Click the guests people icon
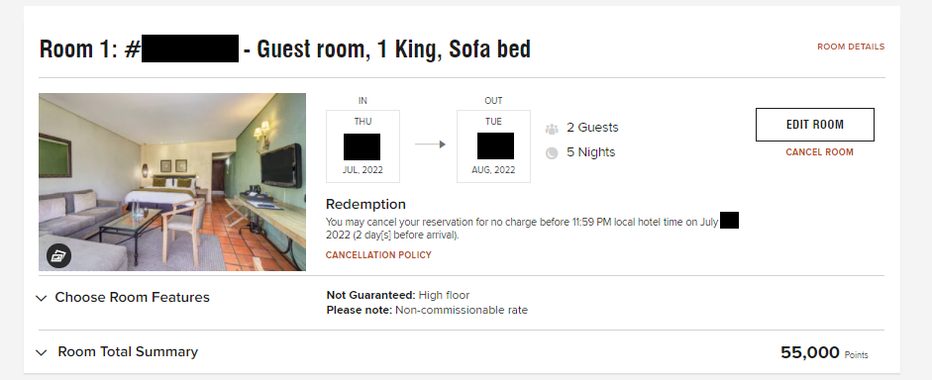932x380 pixels. [552, 129]
